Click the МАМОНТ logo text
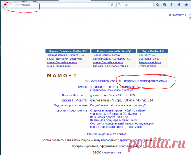 [62, 75]
